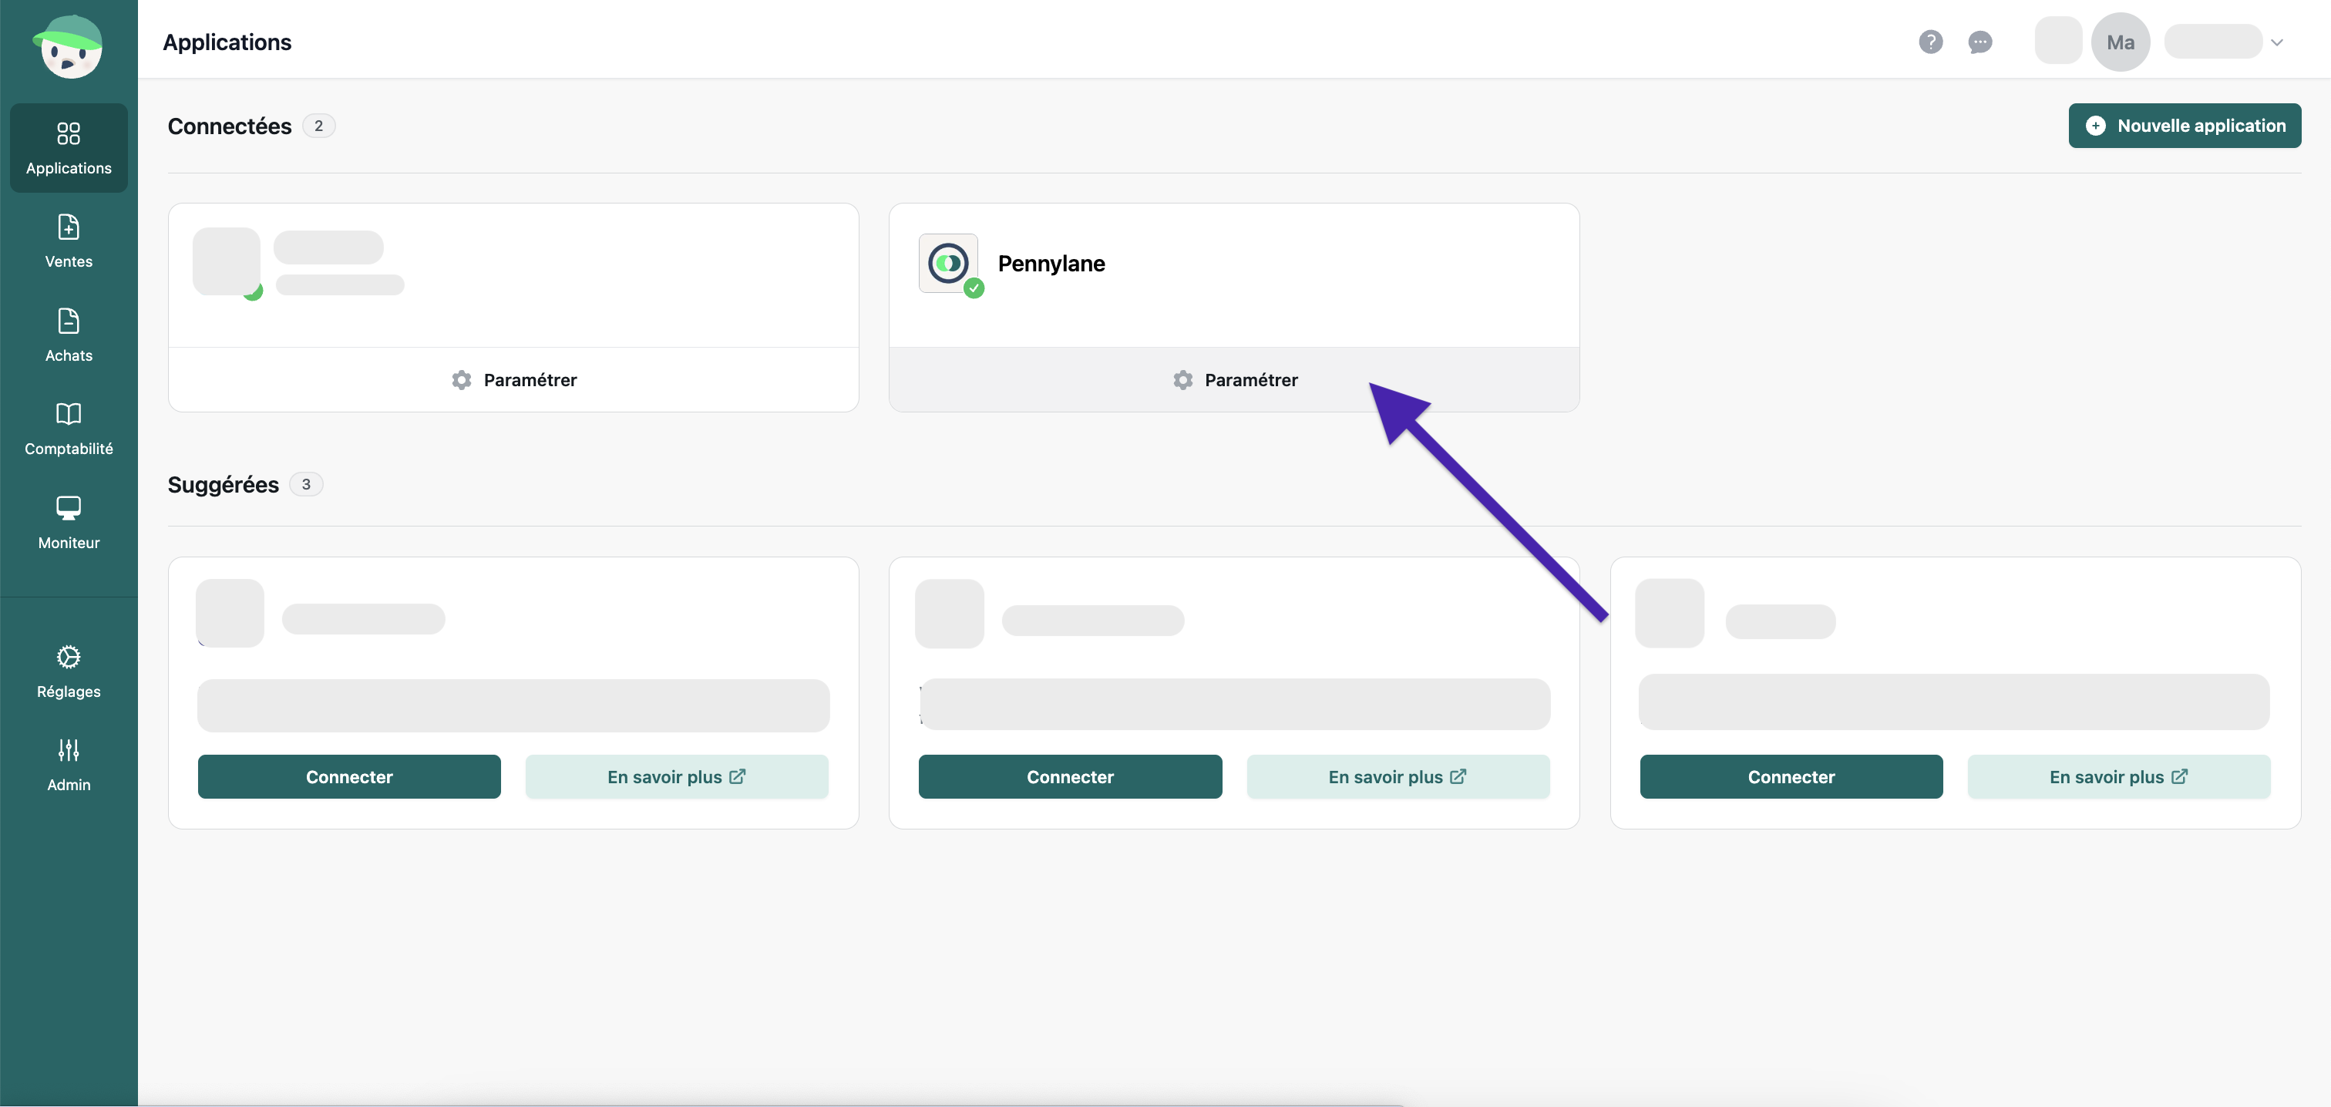Click the Applications page title
Screen dimensions: 2331x1107
[x=227, y=42]
